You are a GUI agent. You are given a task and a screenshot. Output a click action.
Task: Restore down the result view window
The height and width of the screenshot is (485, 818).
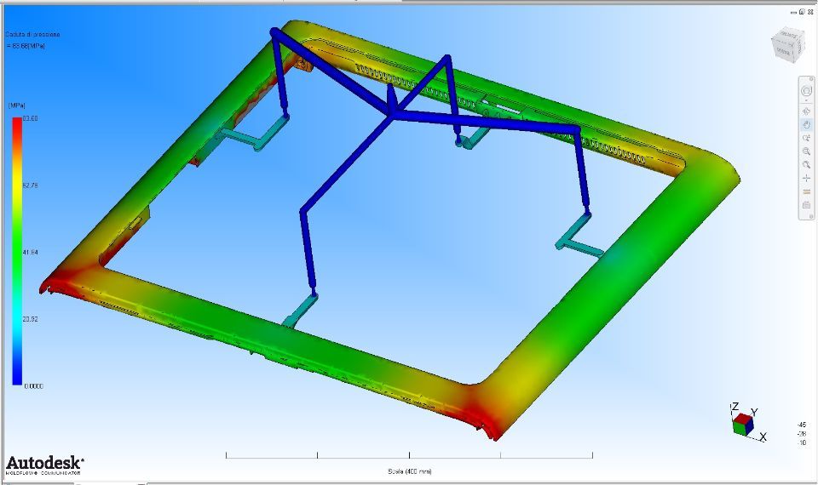(802, 11)
